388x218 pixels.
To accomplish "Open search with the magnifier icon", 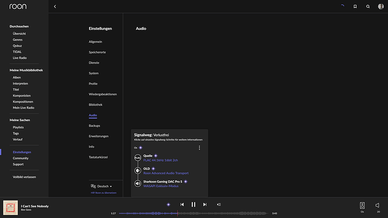I will (368, 7).
